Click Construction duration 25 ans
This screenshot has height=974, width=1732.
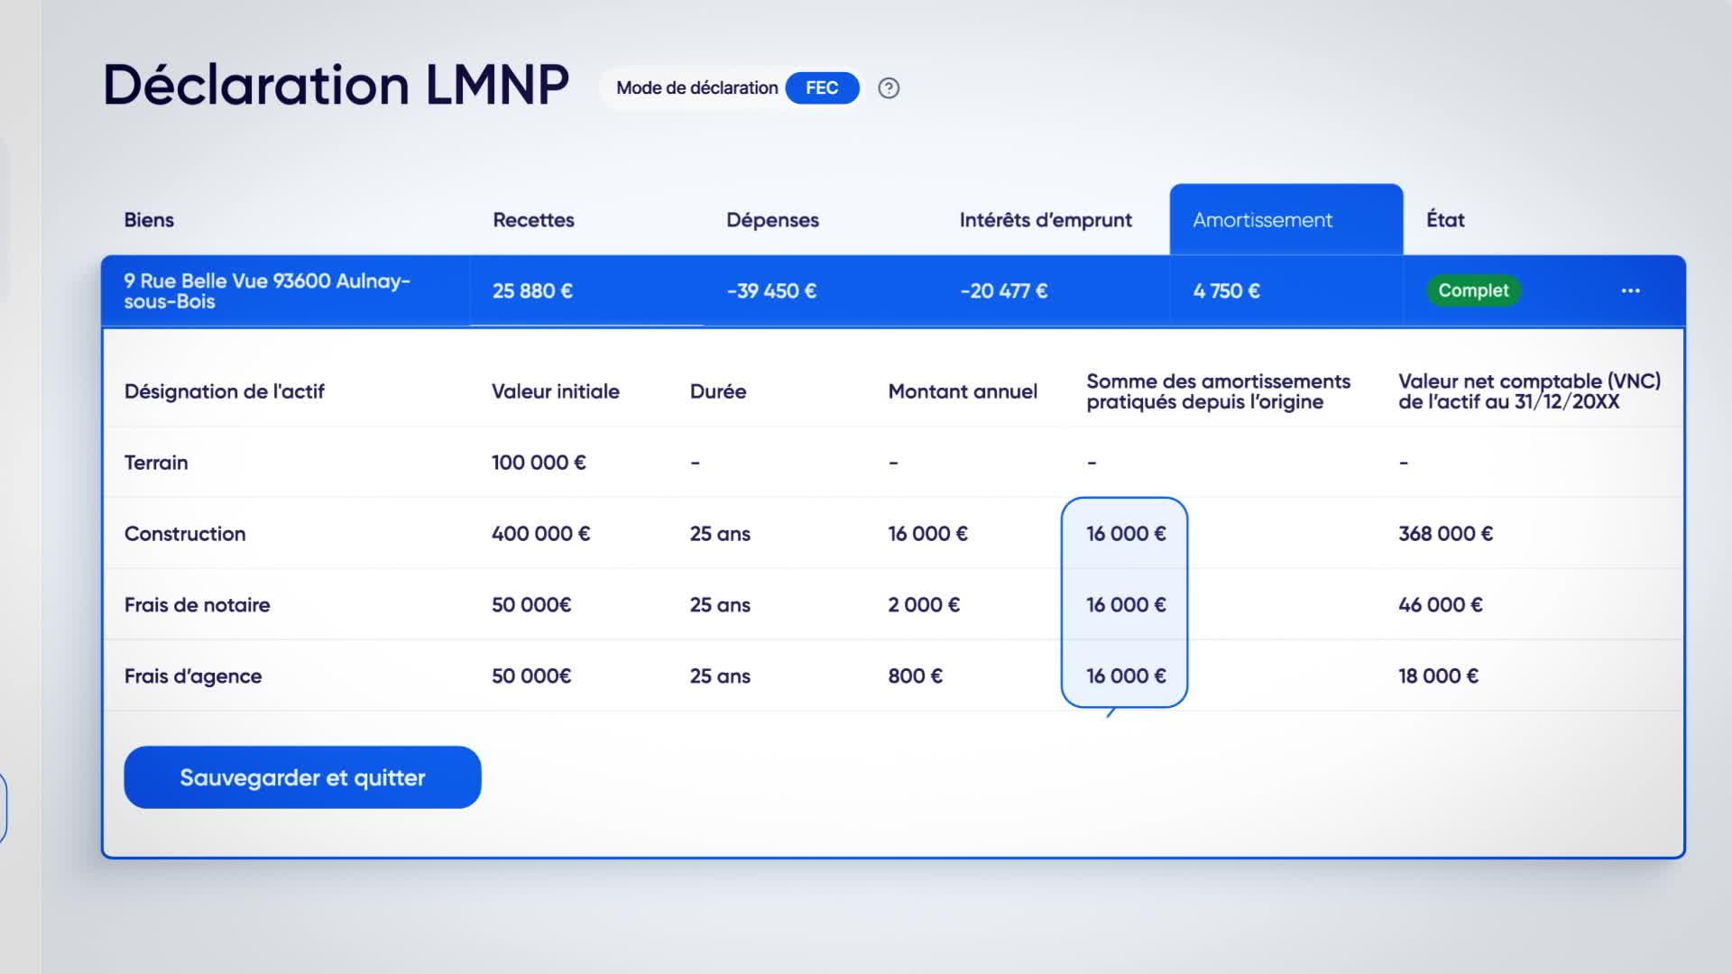click(720, 534)
